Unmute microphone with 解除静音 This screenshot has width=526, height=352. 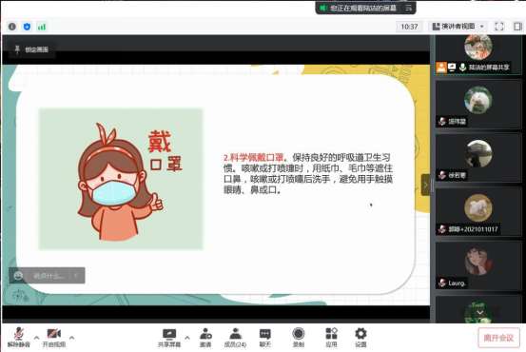point(19,337)
